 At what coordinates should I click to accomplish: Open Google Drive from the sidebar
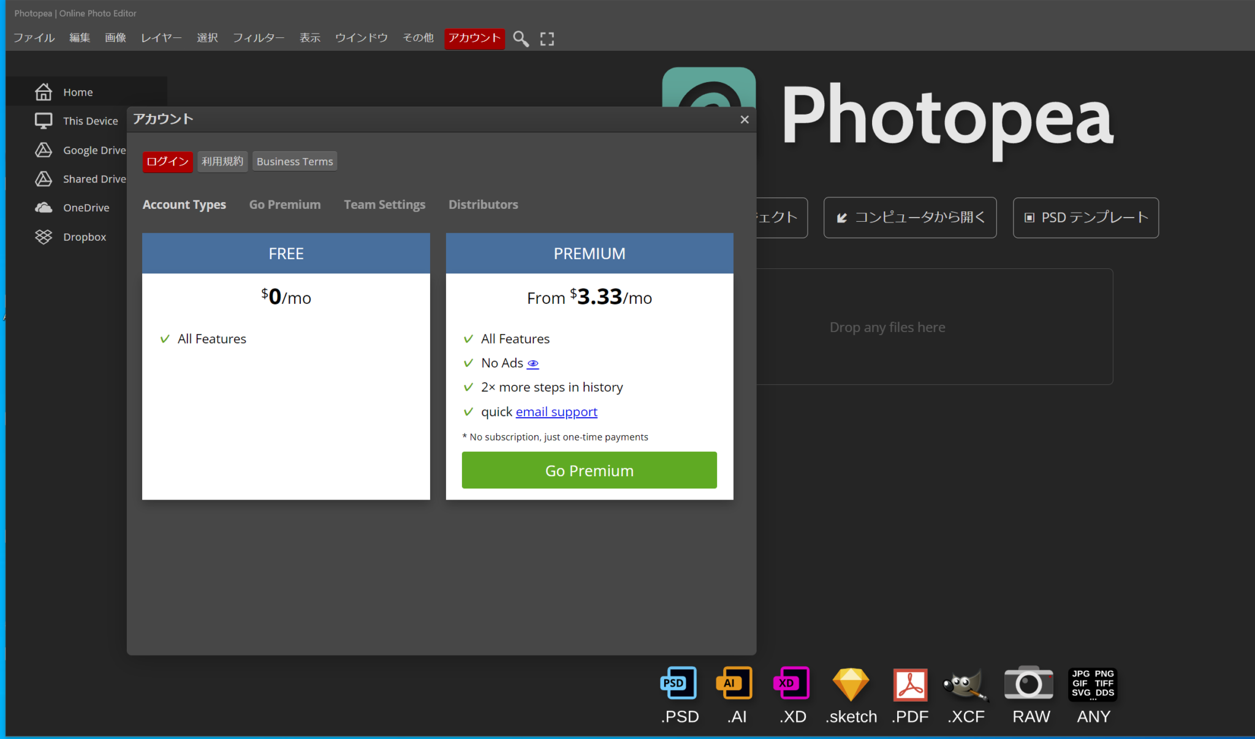pos(94,150)
